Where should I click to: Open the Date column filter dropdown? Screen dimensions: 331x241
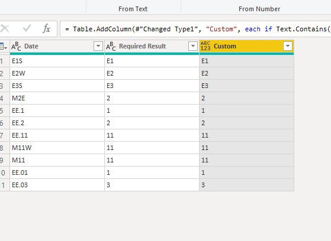click(x=98, y=46)
